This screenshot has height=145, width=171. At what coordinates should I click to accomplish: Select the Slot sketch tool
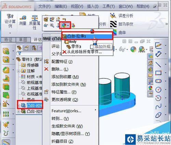click(x=158, y=81)
